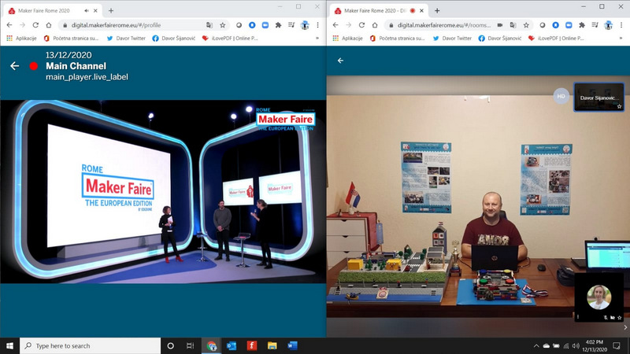Click camera permission icon in right address bar
Image resolution: width=630 pixels, height=354 pixels.
(x=500, y=25)
